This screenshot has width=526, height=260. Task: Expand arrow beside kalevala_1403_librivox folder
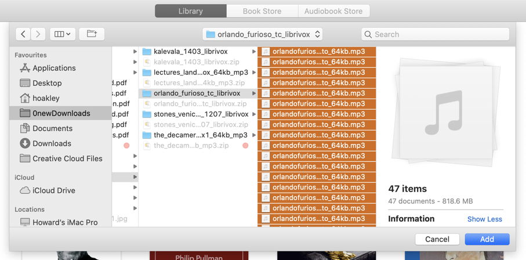point(254,52)
